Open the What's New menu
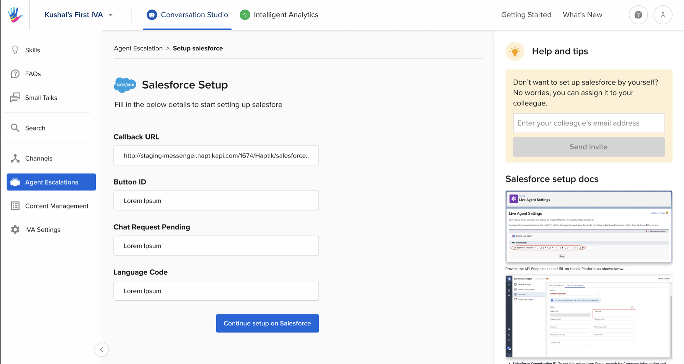 (x=582, y=15)
